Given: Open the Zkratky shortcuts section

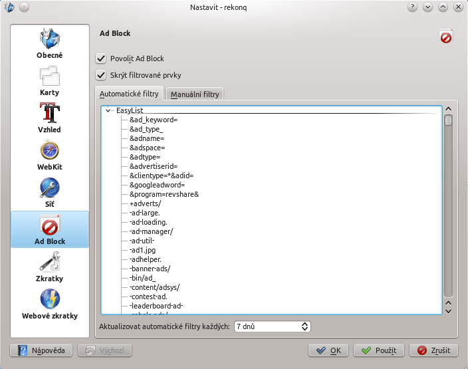Looking at the screenshot, I should (x=50, y=267).
